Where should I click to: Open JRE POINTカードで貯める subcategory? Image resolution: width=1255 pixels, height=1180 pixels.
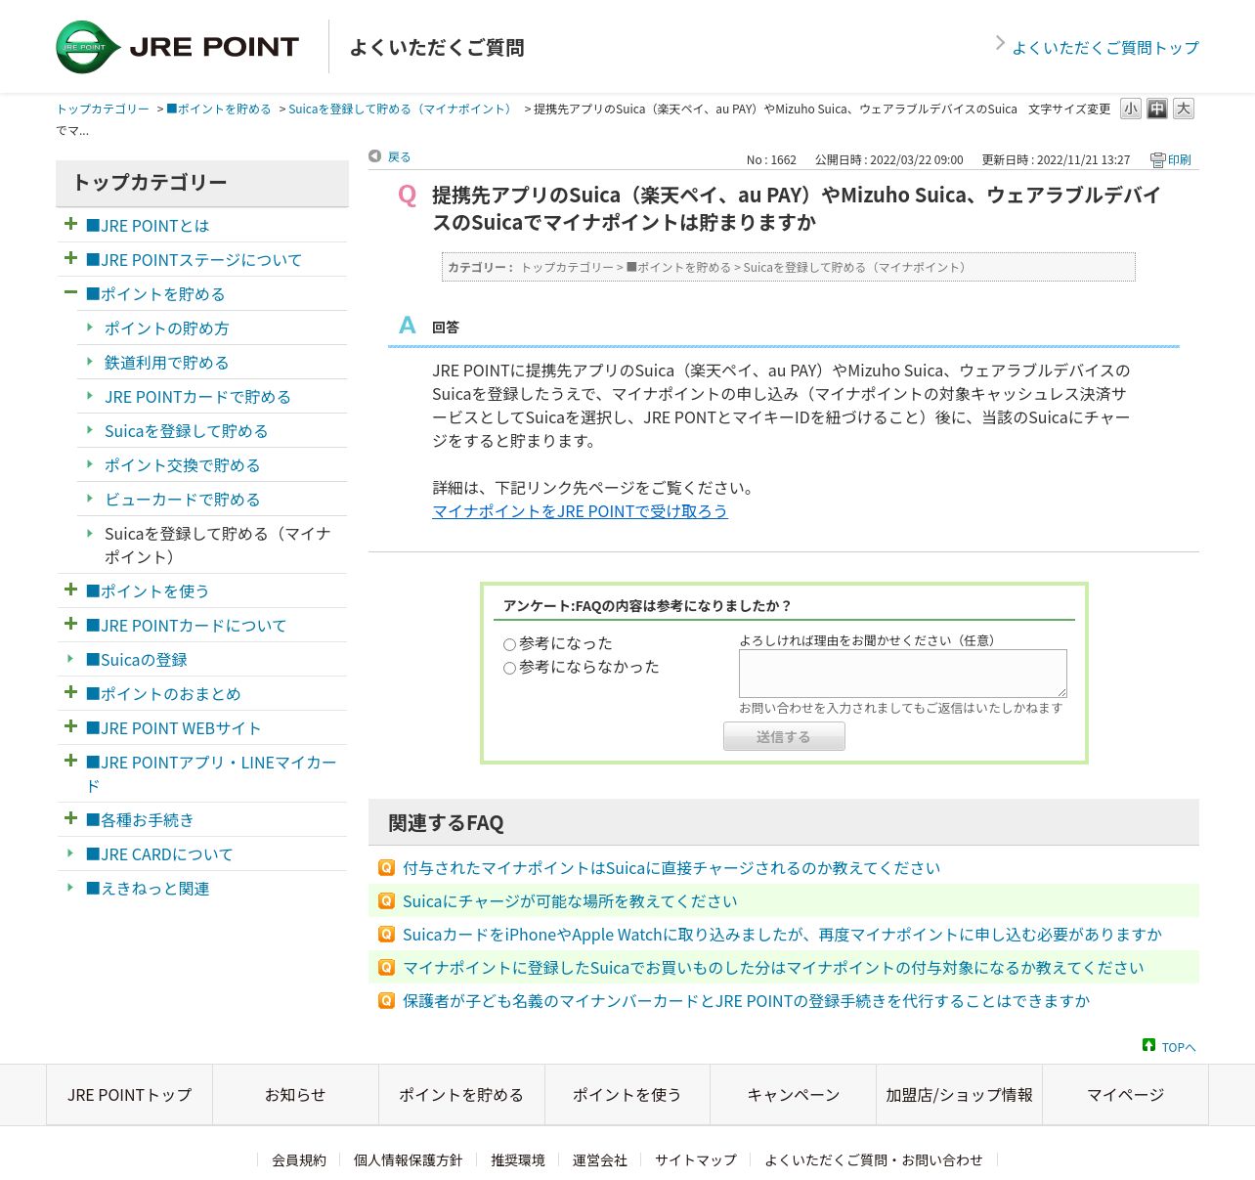pos(197,397)
